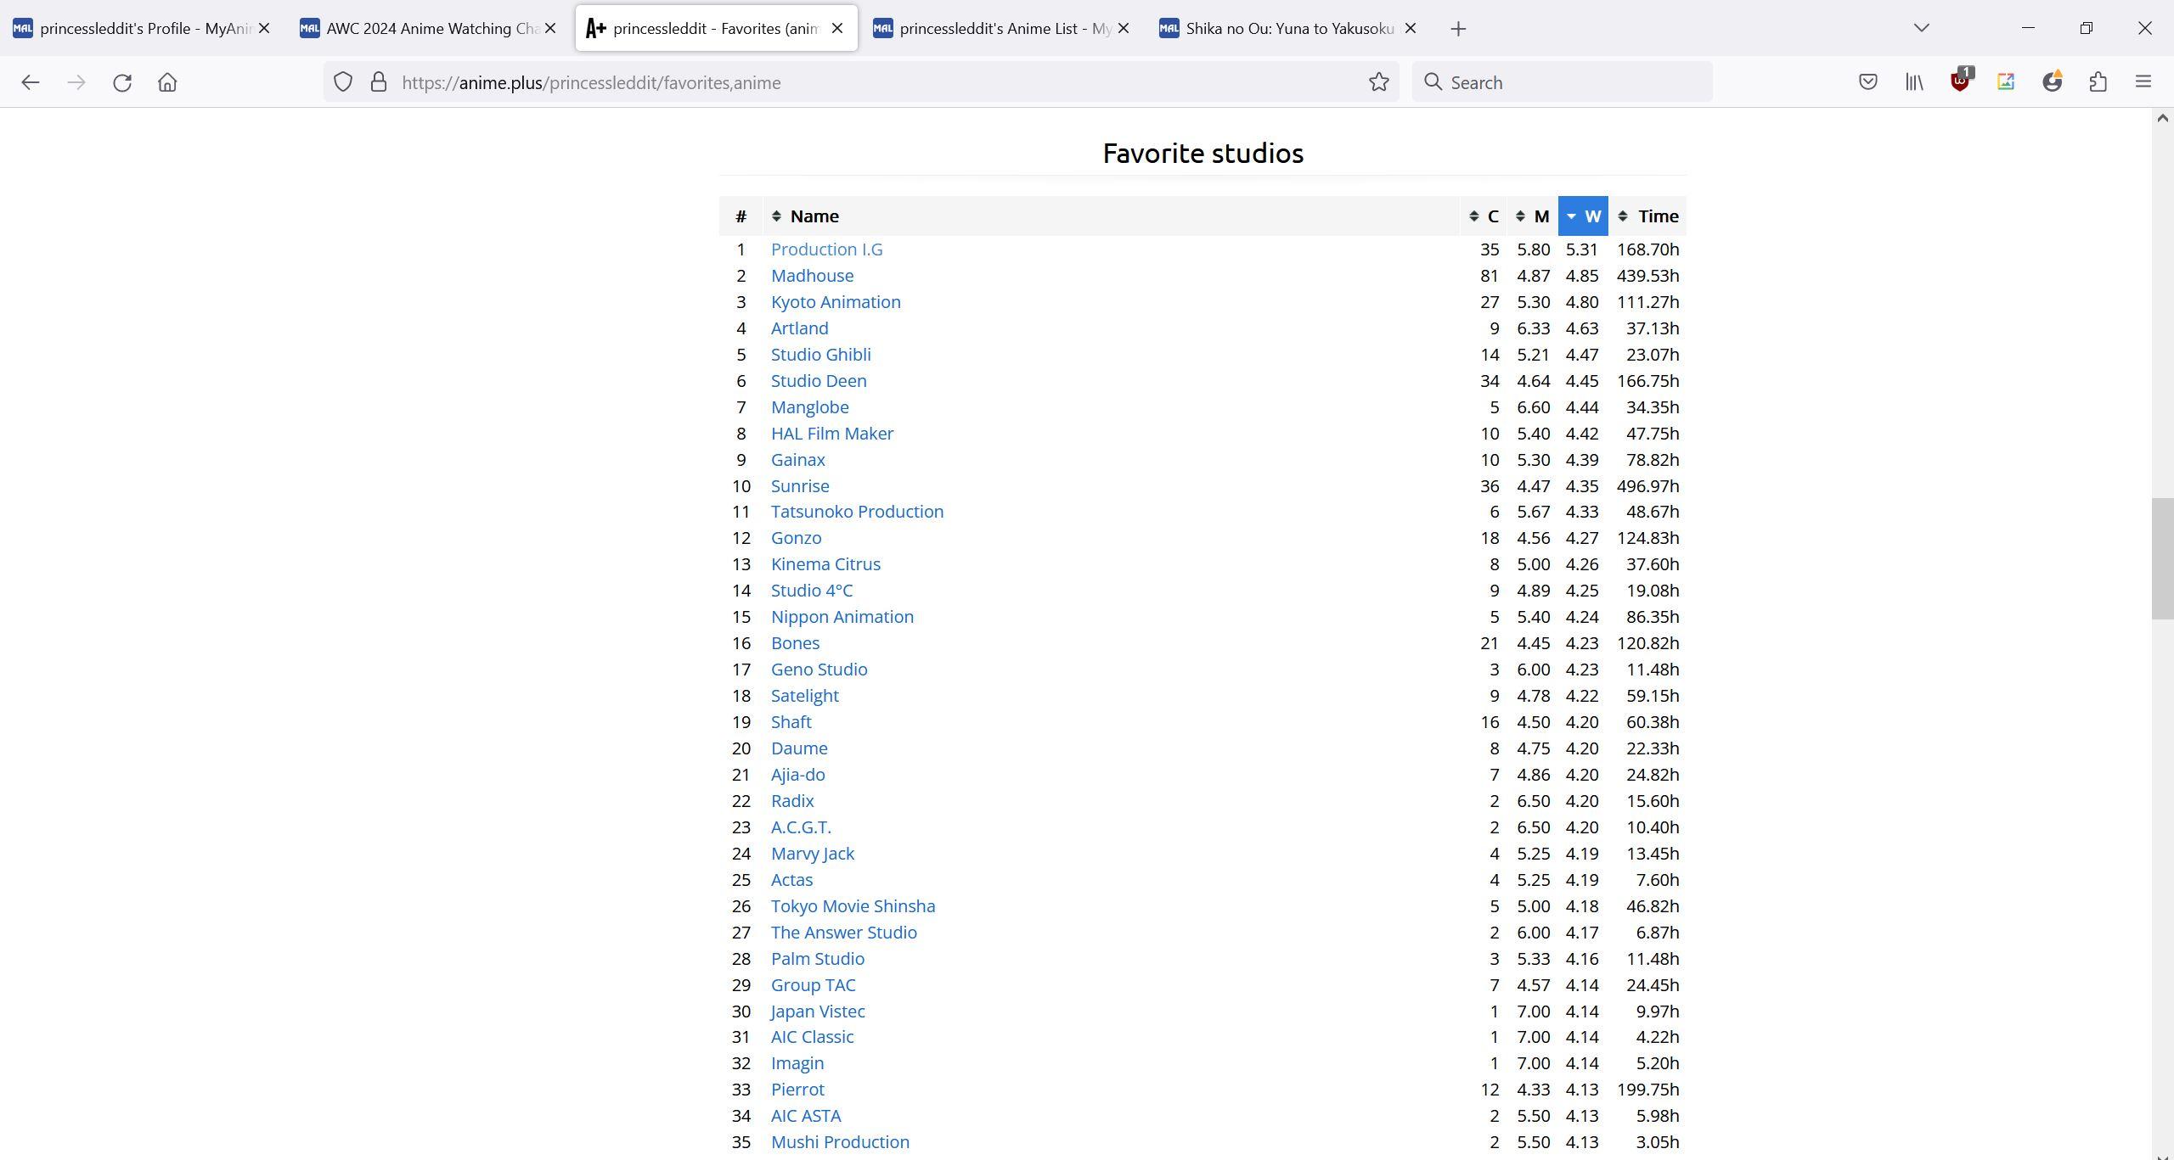The height and width of the screenshot is (1160, 2174).
Task: Switch to AWC 2024 Anime Watching tab
Action: tap(430, 29)
